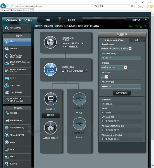Select the network map menu item
Screen dimensions: 154x168
coord(17,42)
